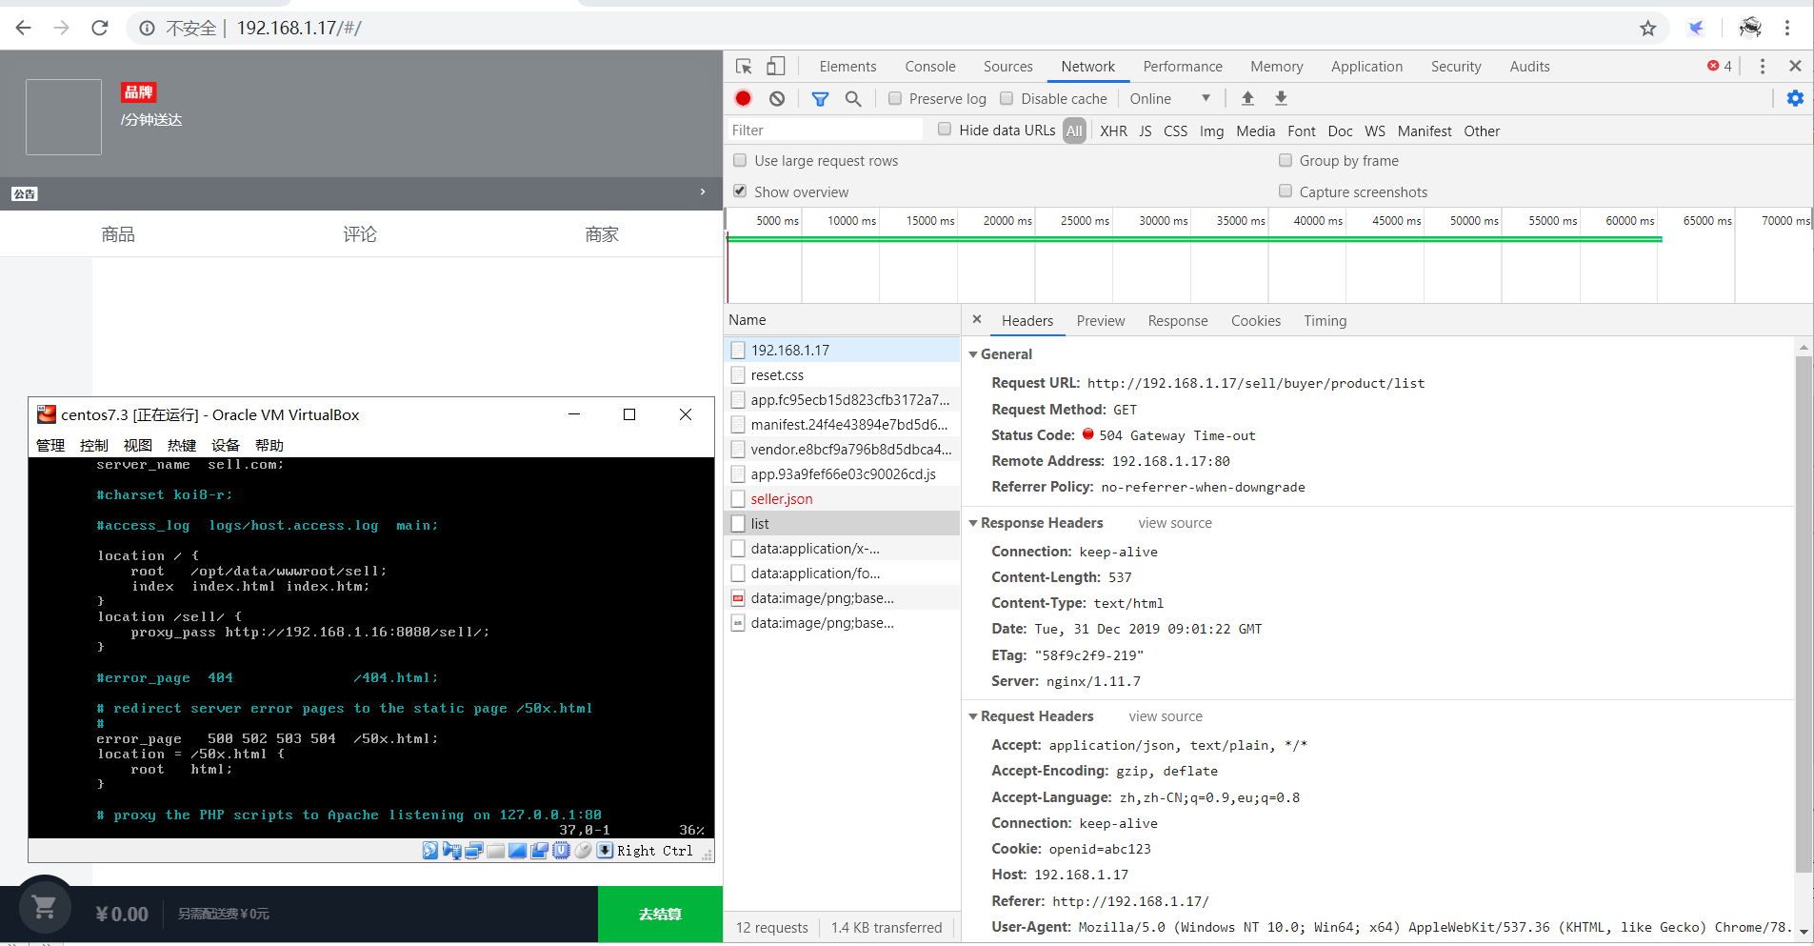
Task: Open VirtualBox 控制 menu
Action: coord(94,445)
